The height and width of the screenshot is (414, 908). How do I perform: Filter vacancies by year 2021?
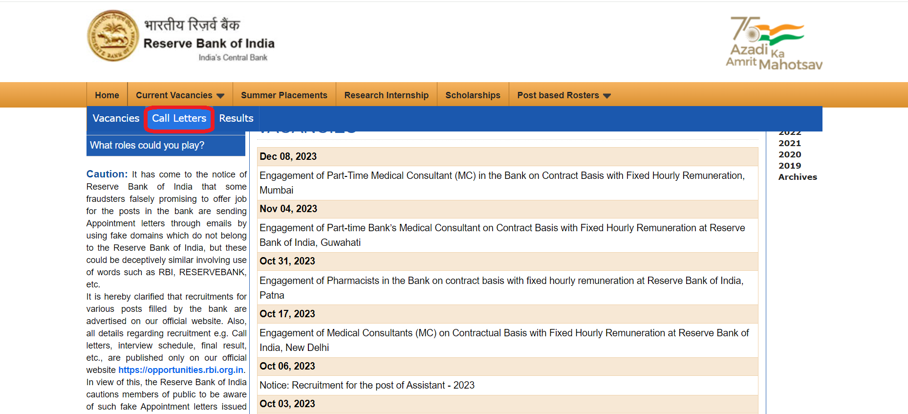(789, 143)
